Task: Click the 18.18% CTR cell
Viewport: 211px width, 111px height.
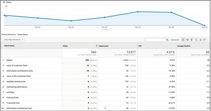Action: point(172,71)
